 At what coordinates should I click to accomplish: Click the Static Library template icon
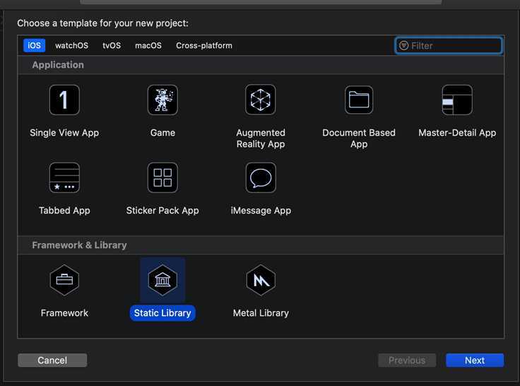(162, 281)
